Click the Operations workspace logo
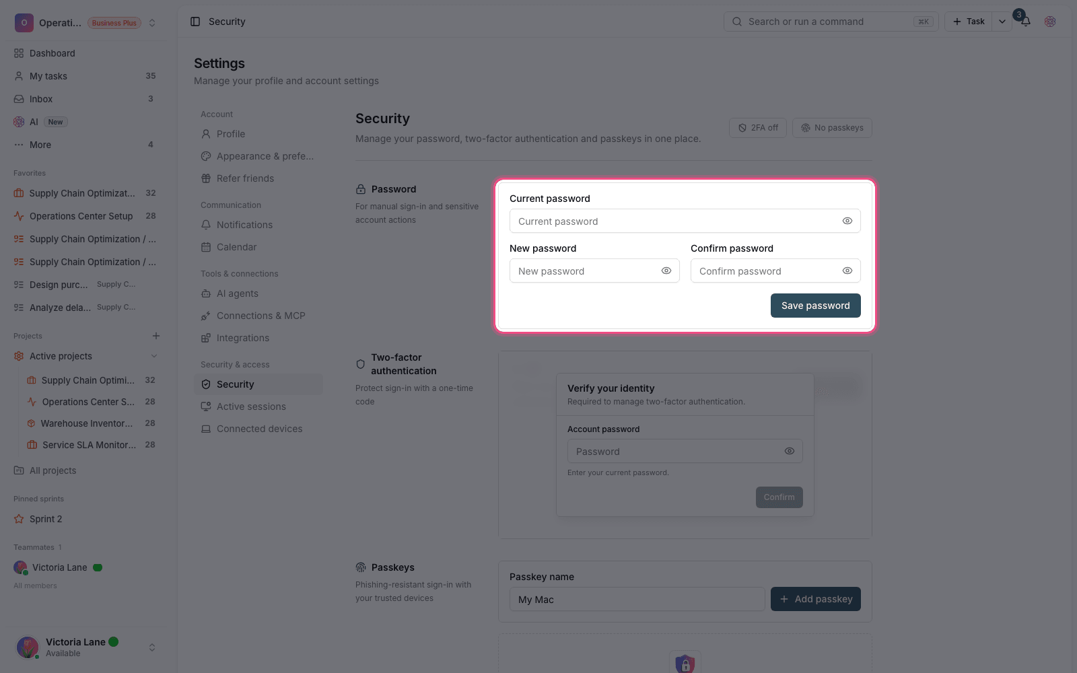Viewport: 1077px width, 673px height. (x=24, y=22)
